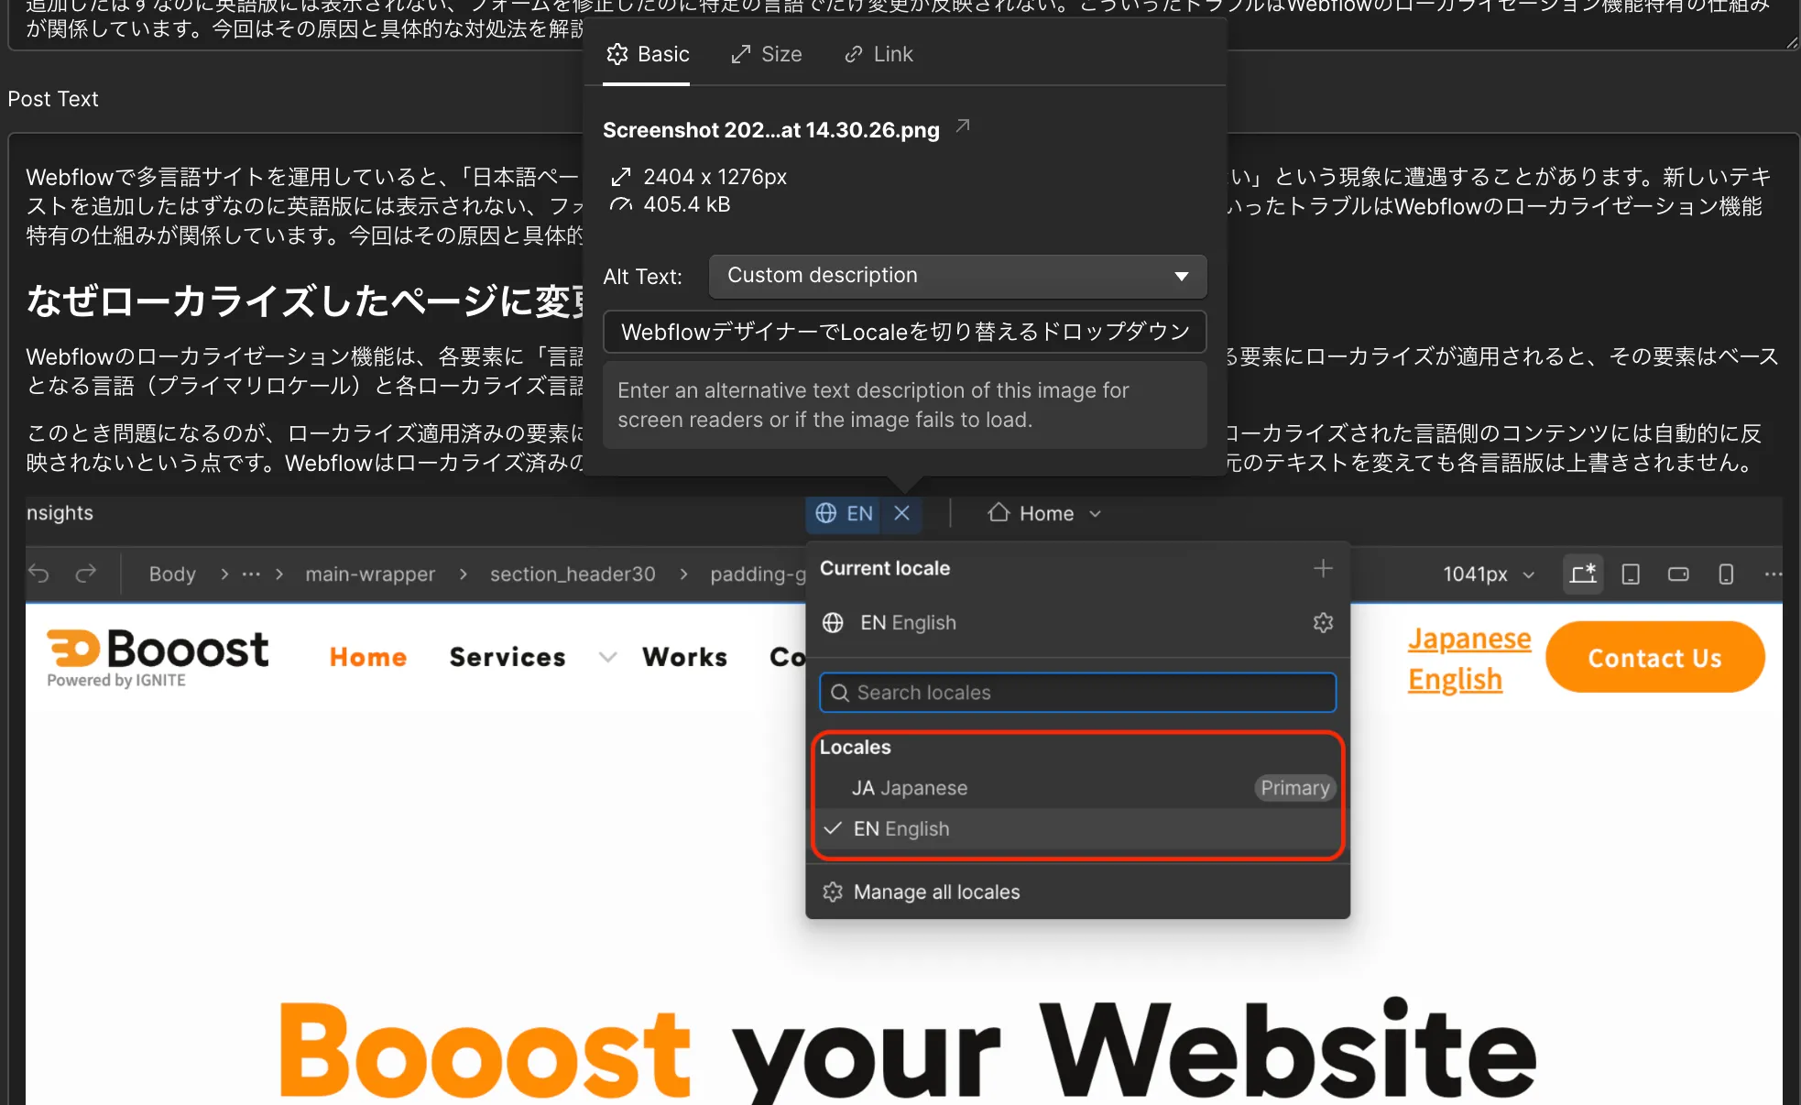Open the Size tab
The height and width of the screenshot is (1105, 1801).
pos(767,55)
